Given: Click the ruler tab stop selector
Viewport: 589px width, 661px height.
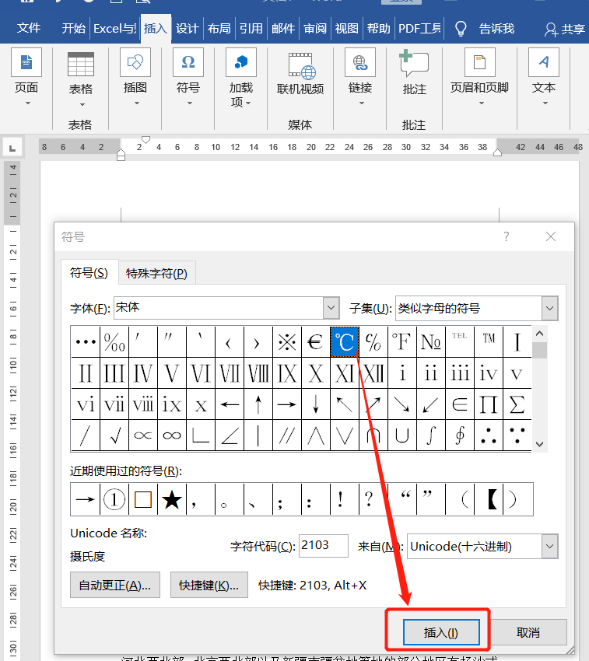Looking at the screenshot, I should point(12,148).
